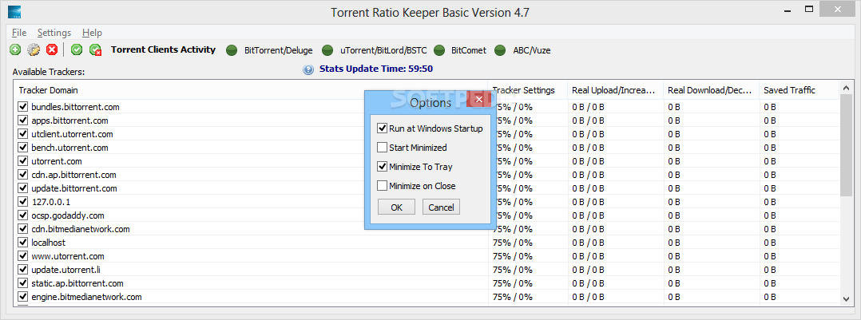Confirm options with the OK button
861x320 pixels.
[x=396, y=207]
